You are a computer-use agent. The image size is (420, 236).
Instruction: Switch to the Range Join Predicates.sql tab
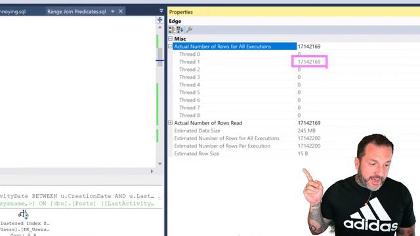point(77,12)
